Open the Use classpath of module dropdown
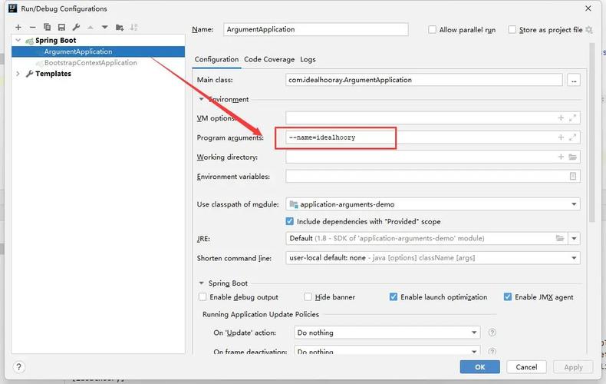The height and width of the screenshot is (384, 606). coord(574,204)
